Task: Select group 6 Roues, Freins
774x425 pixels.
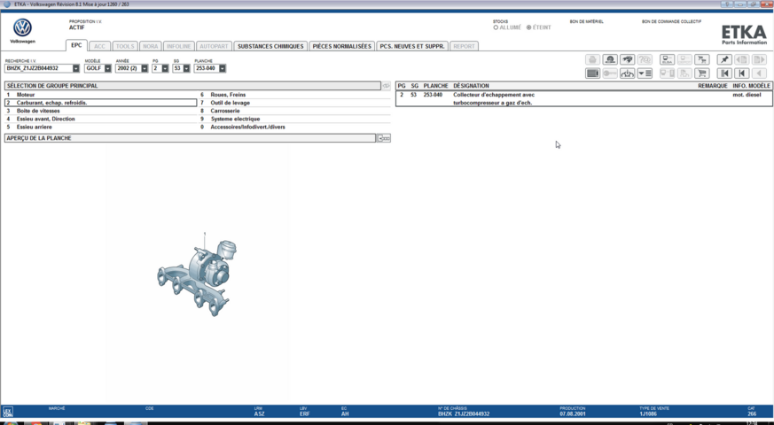Action: pos(294,95)
